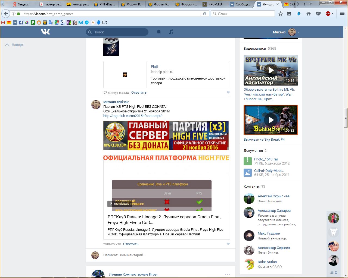The image size is (348, 278).
Task: Open the Firefox downloads arrow
Action: [299, 14]
